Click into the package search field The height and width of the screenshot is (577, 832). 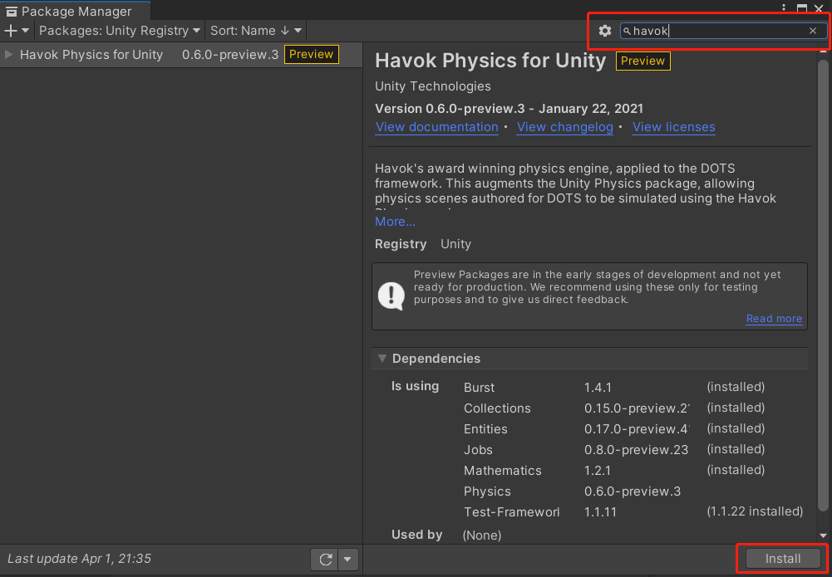[x=719, y=31]
